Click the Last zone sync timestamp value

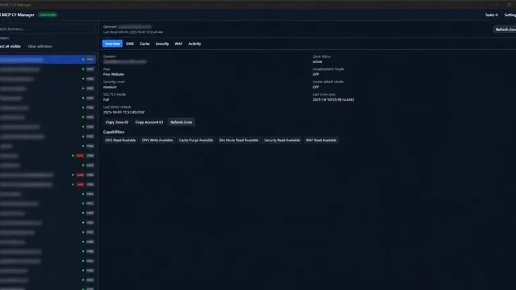pos(333,99)
